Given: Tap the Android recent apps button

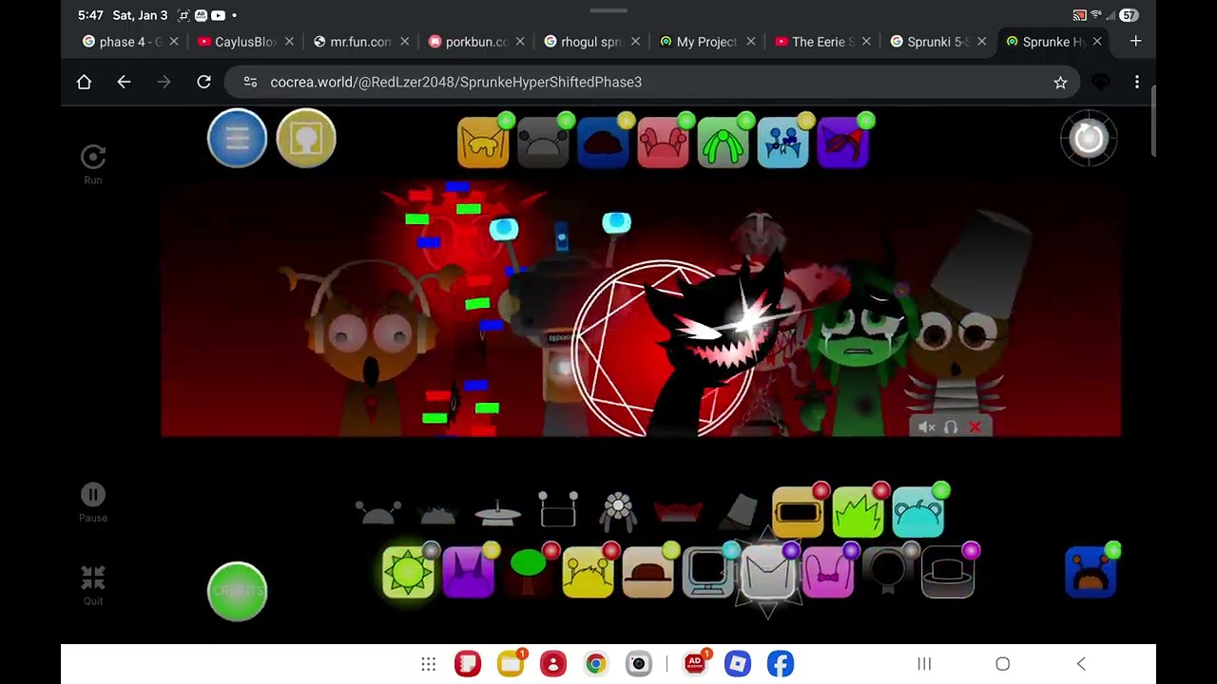Looking at the screenshot, I should coord(924,664).
